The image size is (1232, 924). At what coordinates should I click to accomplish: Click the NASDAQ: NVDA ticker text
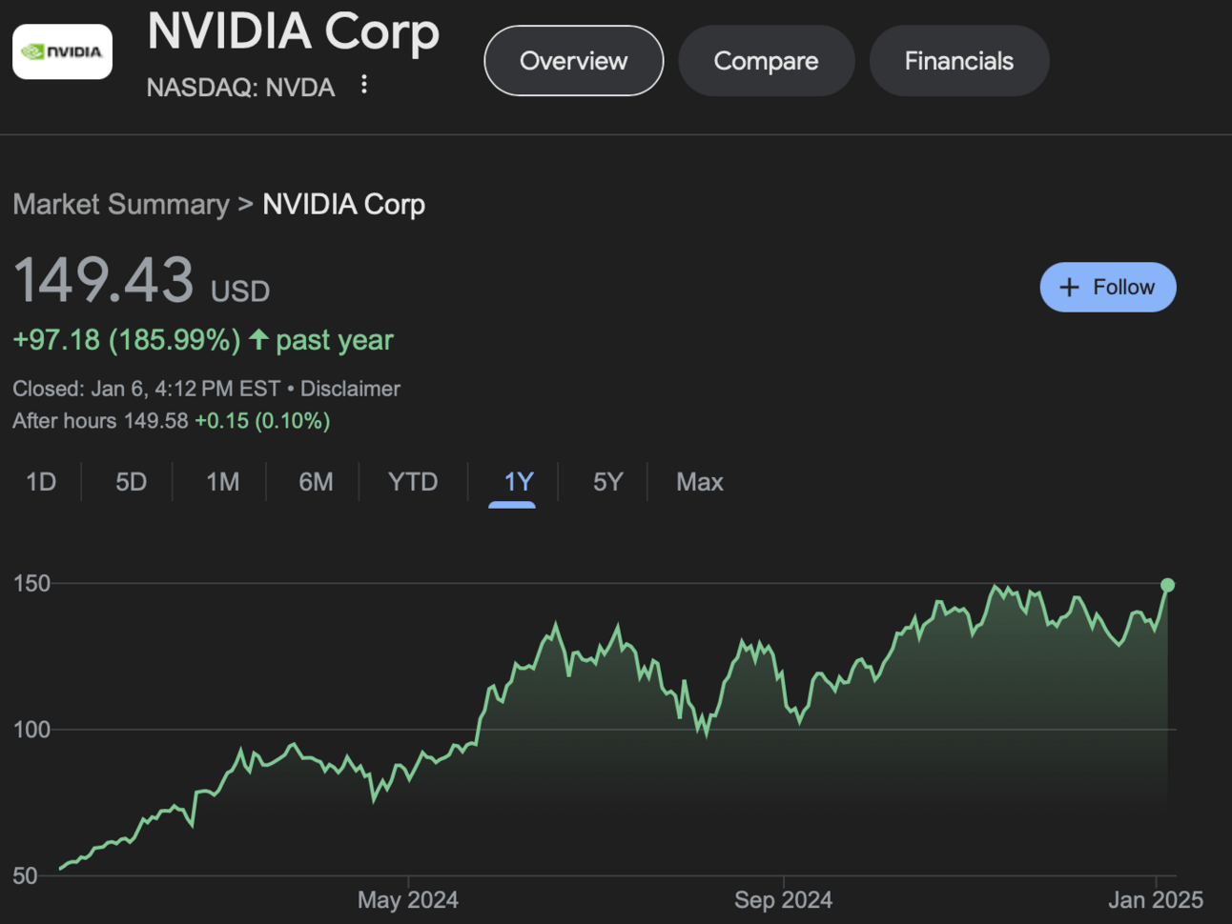click(240, 88)
